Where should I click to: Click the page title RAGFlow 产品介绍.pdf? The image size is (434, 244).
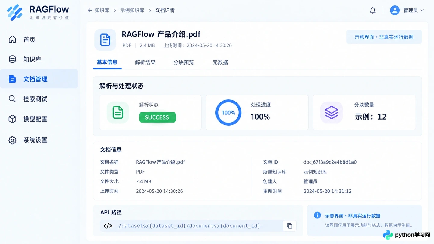click(x=161, y=34)
